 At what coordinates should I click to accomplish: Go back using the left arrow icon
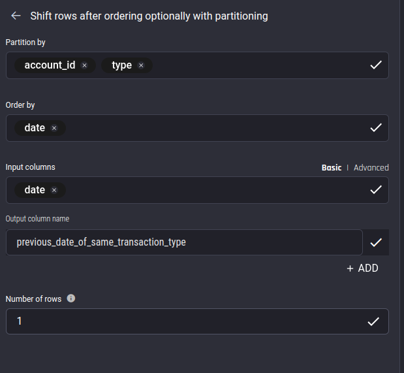(x=16, y=16)
